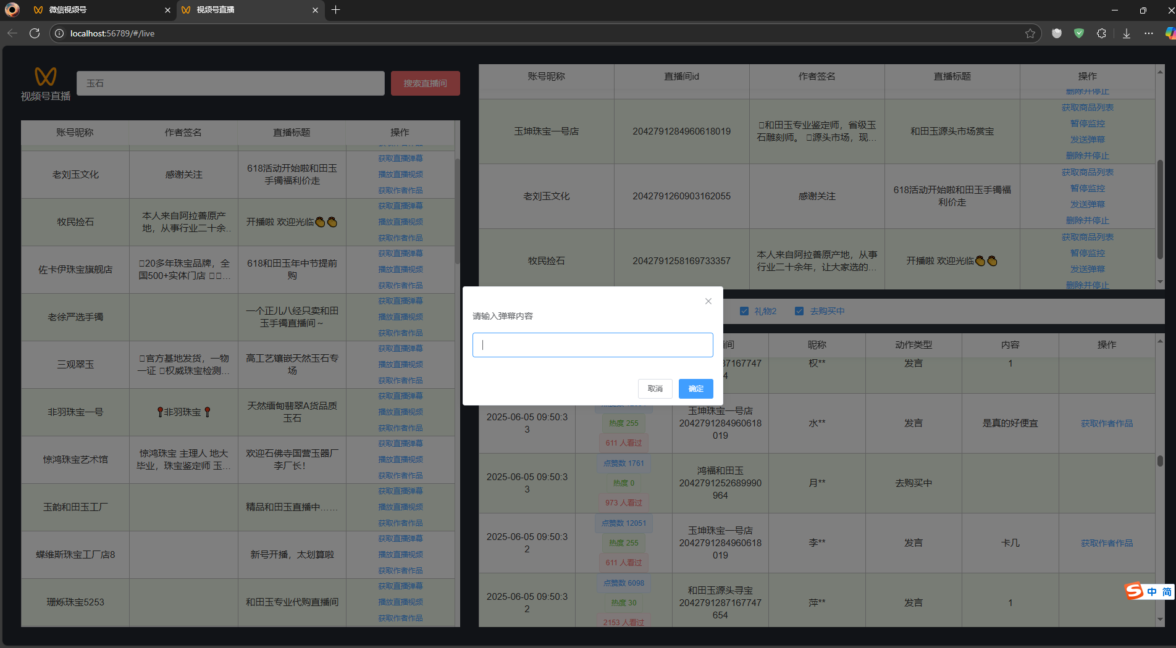Focus the 玉石 search box

[230, 83]
